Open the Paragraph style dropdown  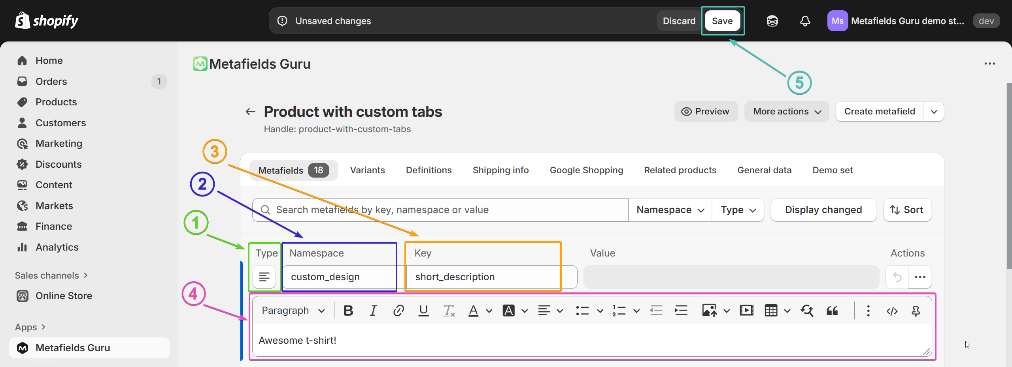pyautogui.click(x=293, y=311)
